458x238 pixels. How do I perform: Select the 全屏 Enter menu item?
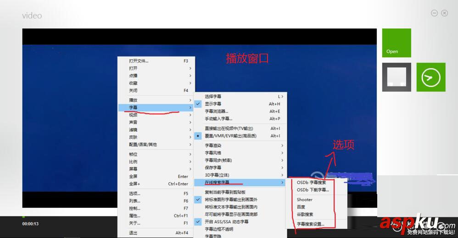click(x=156, y=176)
